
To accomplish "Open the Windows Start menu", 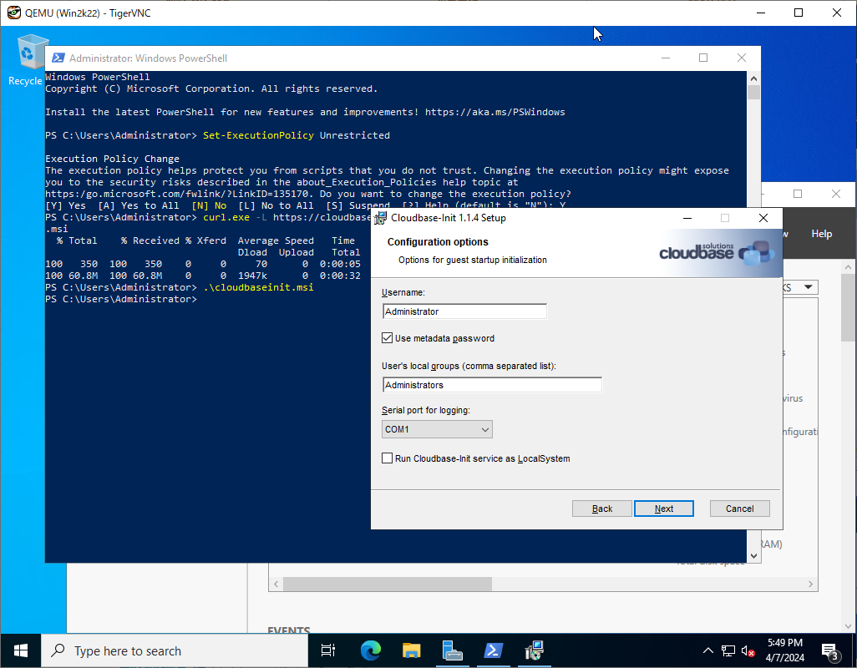I will point(21,650).
